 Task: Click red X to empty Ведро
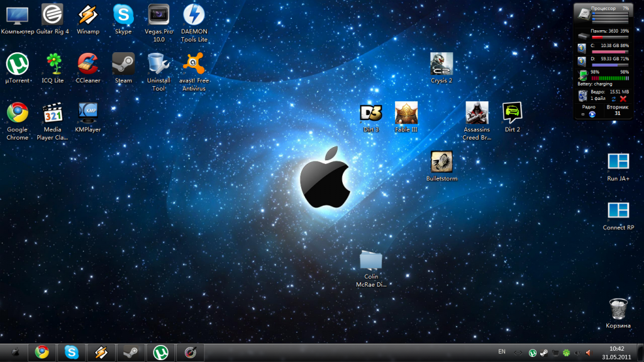point(623,99)
